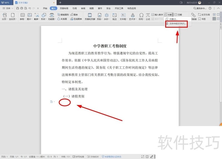Click 智能图形 smart graphic button
Screen dimensions: 222x159
[x=63, y=15]
